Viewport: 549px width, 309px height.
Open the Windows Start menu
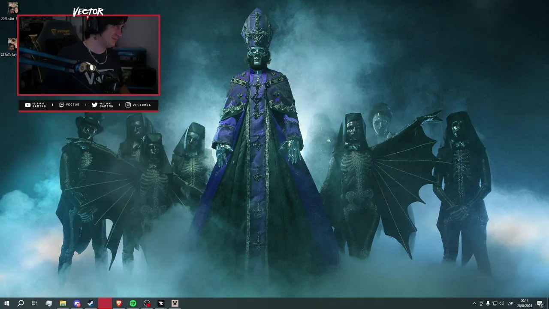click(x=6, y=303)
